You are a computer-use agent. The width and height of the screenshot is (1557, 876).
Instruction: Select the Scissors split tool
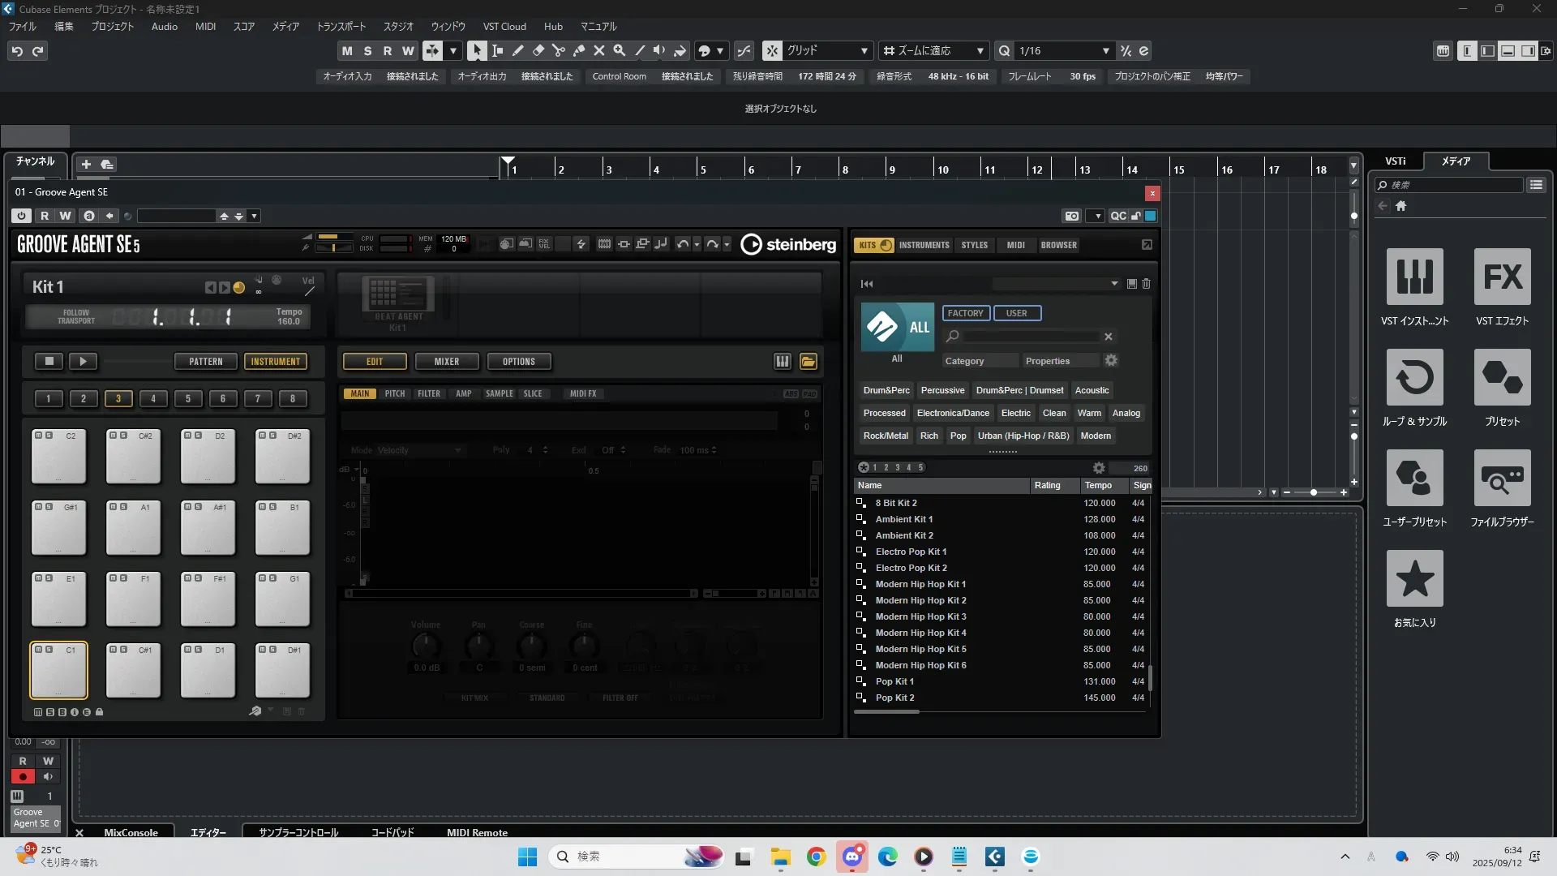pyautogui.click(x=558, y=50)
